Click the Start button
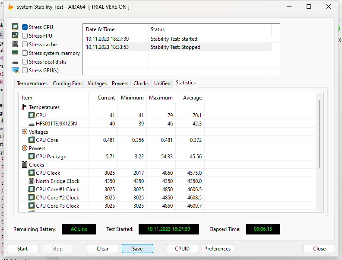342x260 pixels. tap(22, 249)
